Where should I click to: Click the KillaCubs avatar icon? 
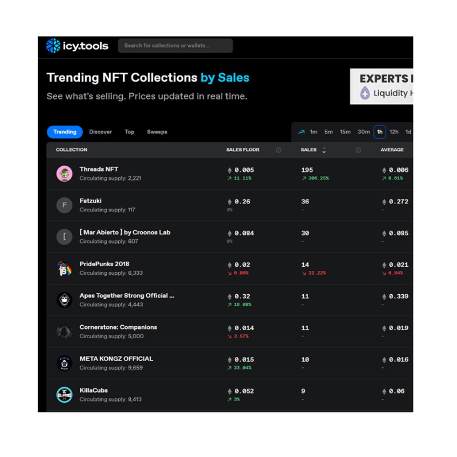65,395
